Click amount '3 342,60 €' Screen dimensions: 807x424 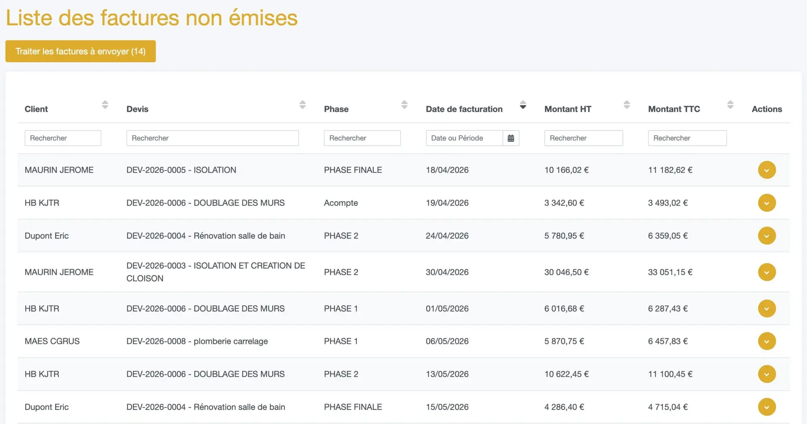[564, 203]
